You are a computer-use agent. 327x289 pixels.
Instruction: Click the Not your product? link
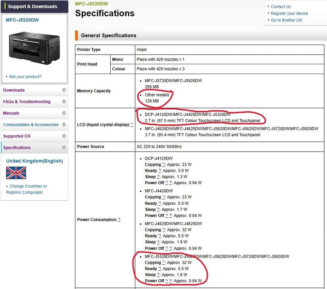(x=25, y=77)
